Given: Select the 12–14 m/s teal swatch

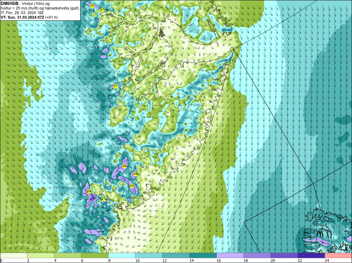Looking at the screenshot, I should 176,255.
